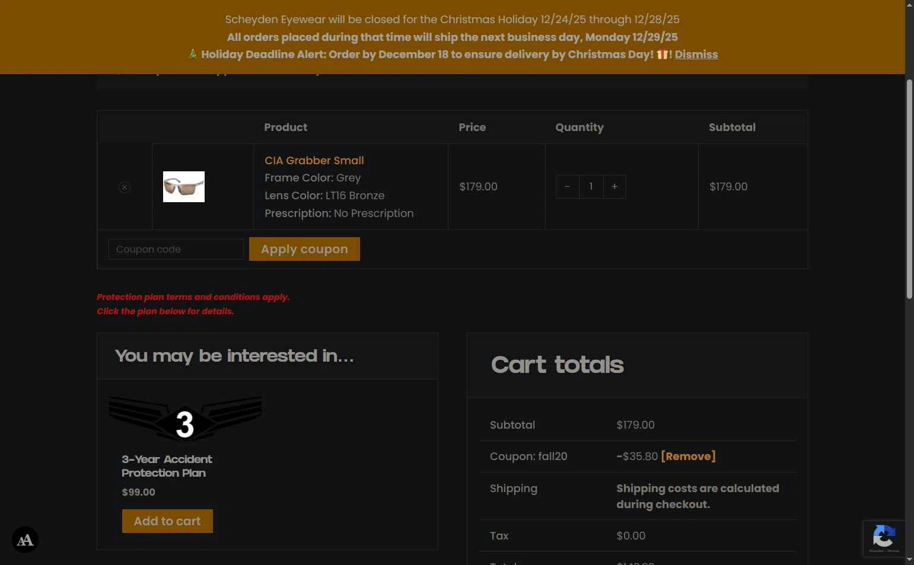914x565 pixels.
Task: Click the Cart totals heading
Action: 558,365
